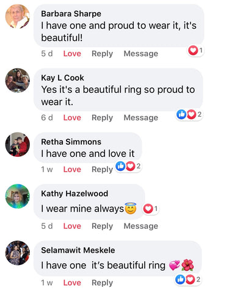229x293 pixels.
Task: Reply to Barbara Sharpe's comment
Action: [102, 54]
